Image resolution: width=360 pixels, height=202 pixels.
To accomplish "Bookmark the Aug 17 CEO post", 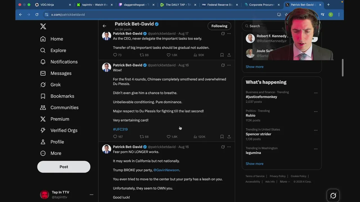I will 222,55.
